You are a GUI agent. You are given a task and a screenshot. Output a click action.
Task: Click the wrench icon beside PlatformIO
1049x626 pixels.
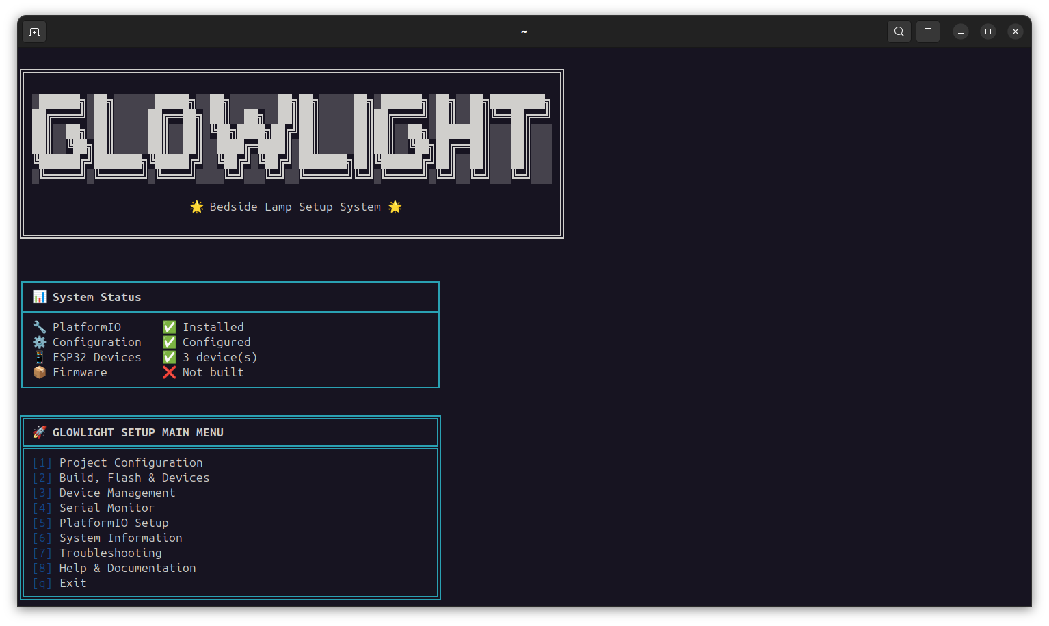[x=39, y=327]
